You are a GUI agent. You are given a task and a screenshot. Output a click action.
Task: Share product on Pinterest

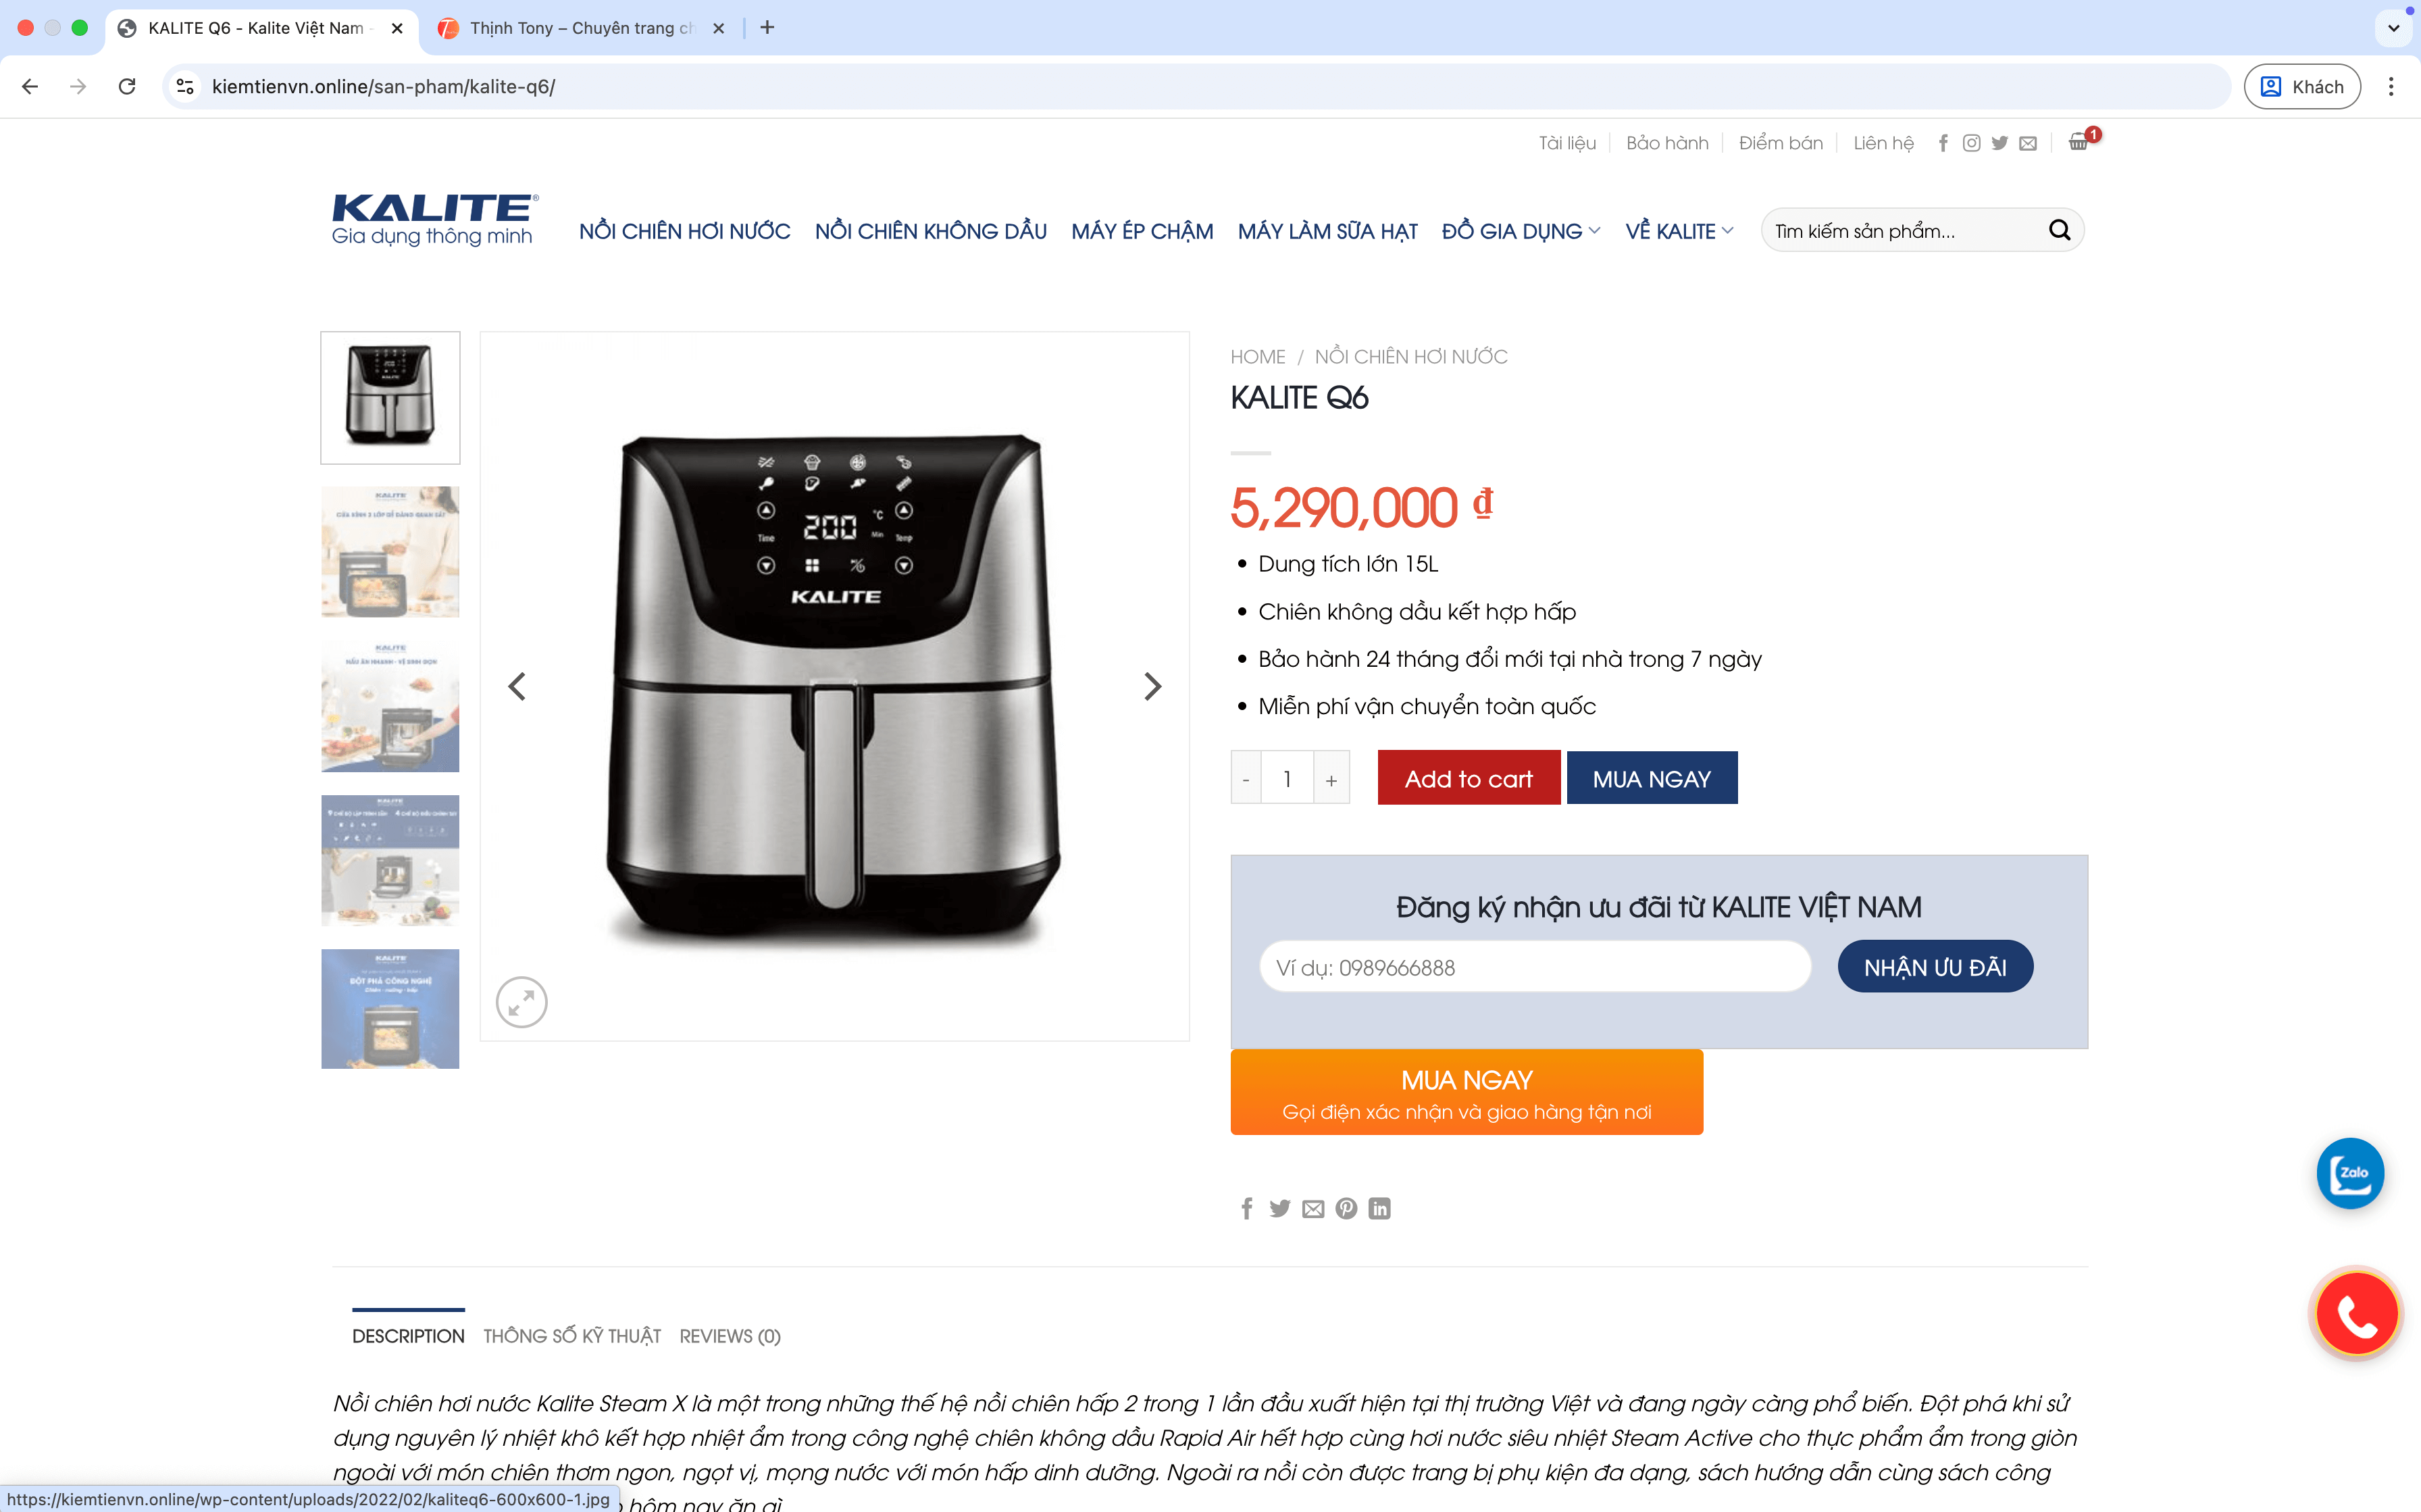pyautogui.click(x=1346, y=1209)
